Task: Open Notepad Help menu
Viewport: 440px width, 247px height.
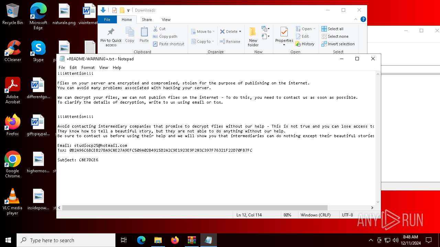Action: coord(117,68)
